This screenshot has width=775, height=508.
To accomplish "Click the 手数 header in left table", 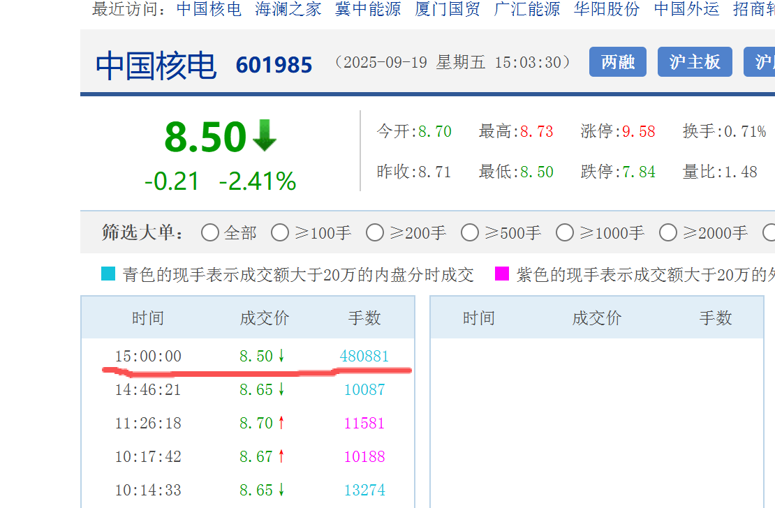I will [x=364, y=317].
